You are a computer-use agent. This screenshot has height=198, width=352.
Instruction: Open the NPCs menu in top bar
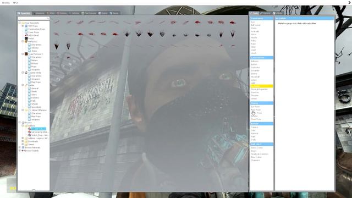(x=15, y=3)
